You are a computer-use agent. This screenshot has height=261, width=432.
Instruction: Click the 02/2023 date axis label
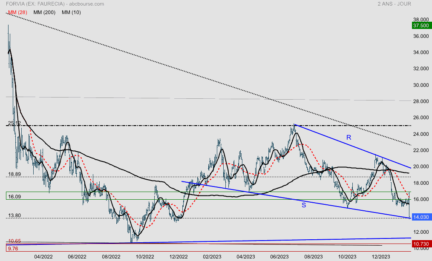pyautogui.click(x=212, y=257)
